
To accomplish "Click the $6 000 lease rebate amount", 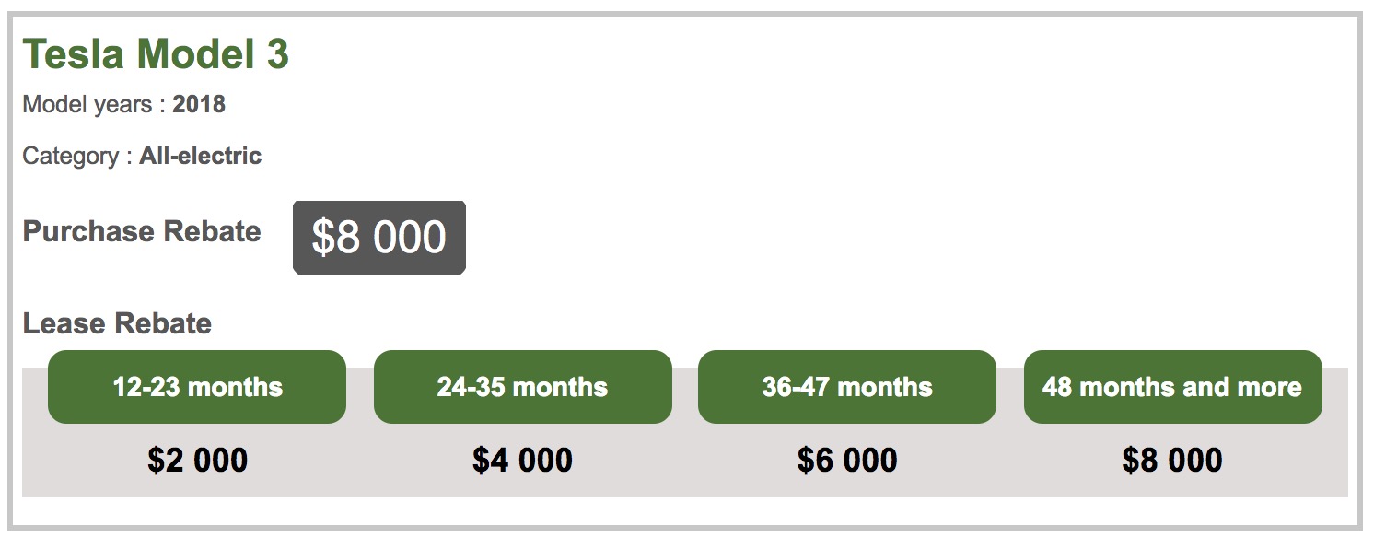I will 847,460.
